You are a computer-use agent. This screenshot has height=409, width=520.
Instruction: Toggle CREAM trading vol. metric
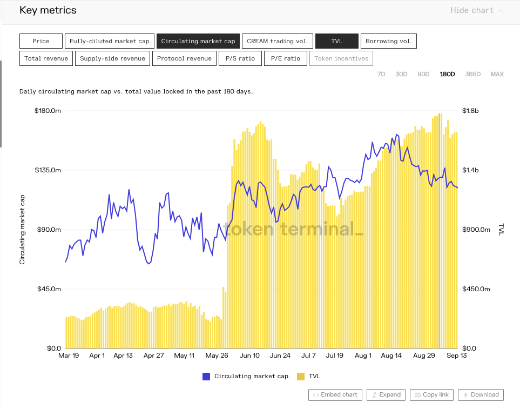click(277, 41)
